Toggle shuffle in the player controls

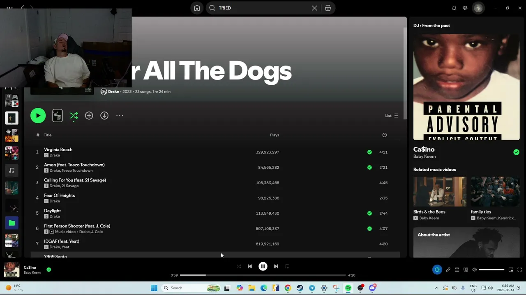(239, 266)
